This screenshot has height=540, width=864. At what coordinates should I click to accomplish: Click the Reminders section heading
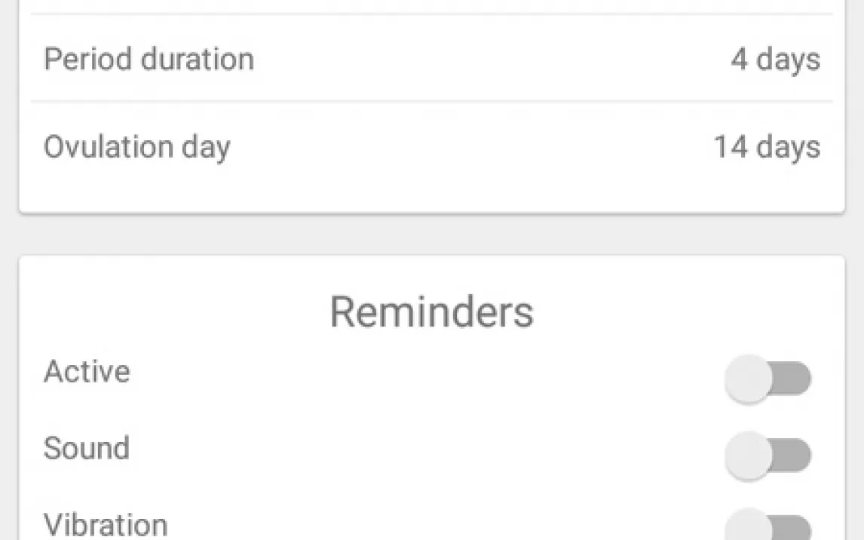click(431, 312)
